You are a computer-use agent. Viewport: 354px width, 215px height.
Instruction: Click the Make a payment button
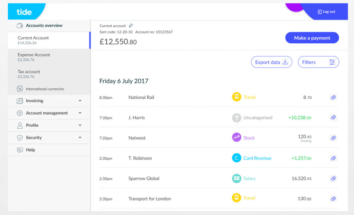coord(312,37)
